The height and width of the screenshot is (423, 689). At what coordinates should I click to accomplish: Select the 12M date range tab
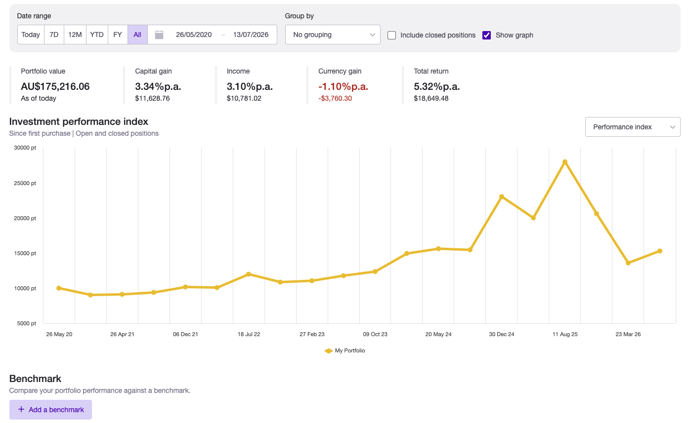click(x=75, y=35)
